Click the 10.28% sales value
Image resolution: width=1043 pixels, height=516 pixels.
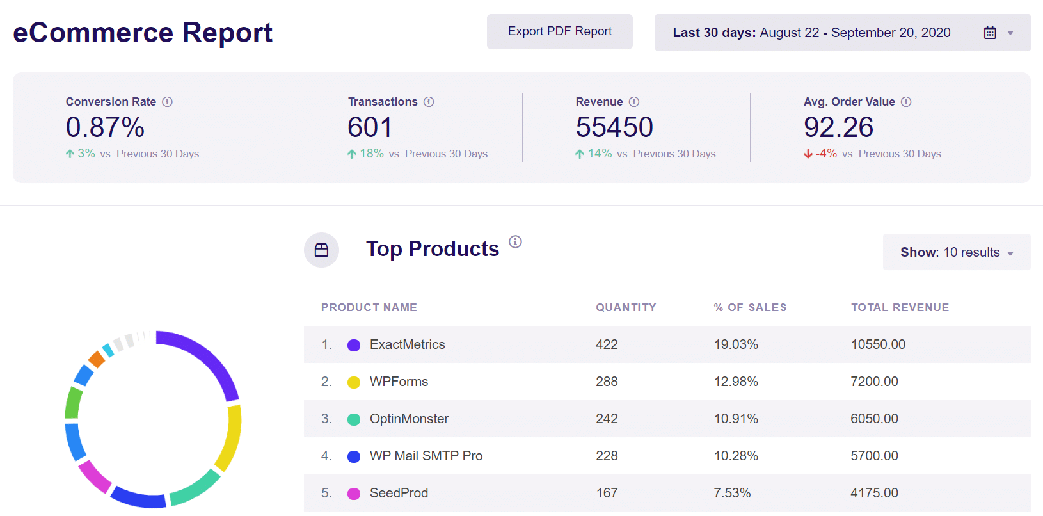[x=736, y=456]
